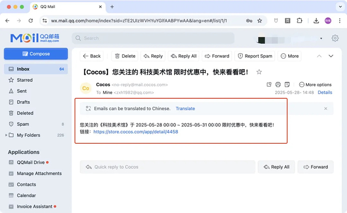Click the Compose button
347x213 pixels.
click(x=36, y=54)
